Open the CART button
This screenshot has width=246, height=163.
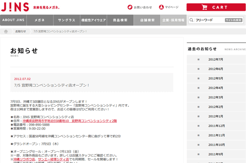tap(216, 7)
